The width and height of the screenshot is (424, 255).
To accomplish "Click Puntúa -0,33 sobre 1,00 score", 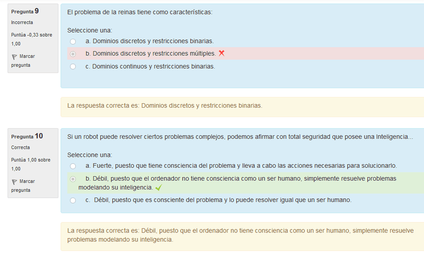I will (x=31, y=39).
